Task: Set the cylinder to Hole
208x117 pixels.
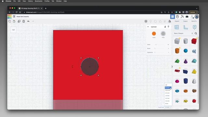Action: (163, 34)
